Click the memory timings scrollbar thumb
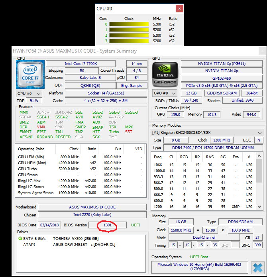The width and height of the screenshot is (267, 277). click(x=259, y=171)
